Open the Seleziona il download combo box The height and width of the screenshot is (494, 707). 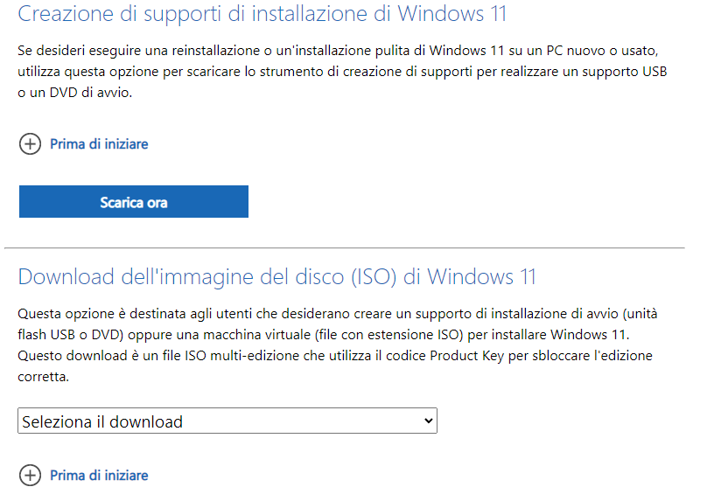[227, 421]
